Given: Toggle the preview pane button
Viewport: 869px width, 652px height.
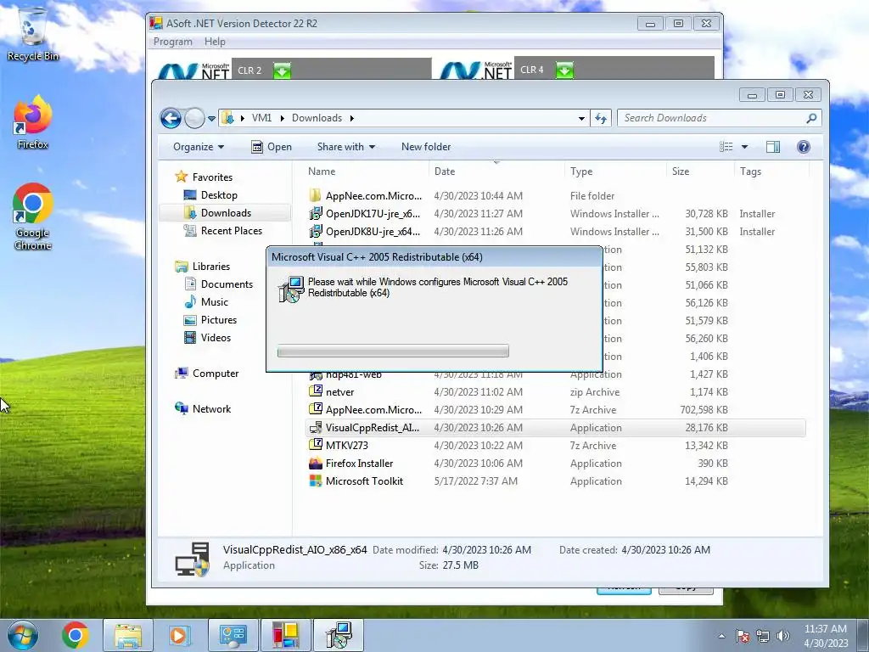Looking at the screenshot, I should coord(773,147).
